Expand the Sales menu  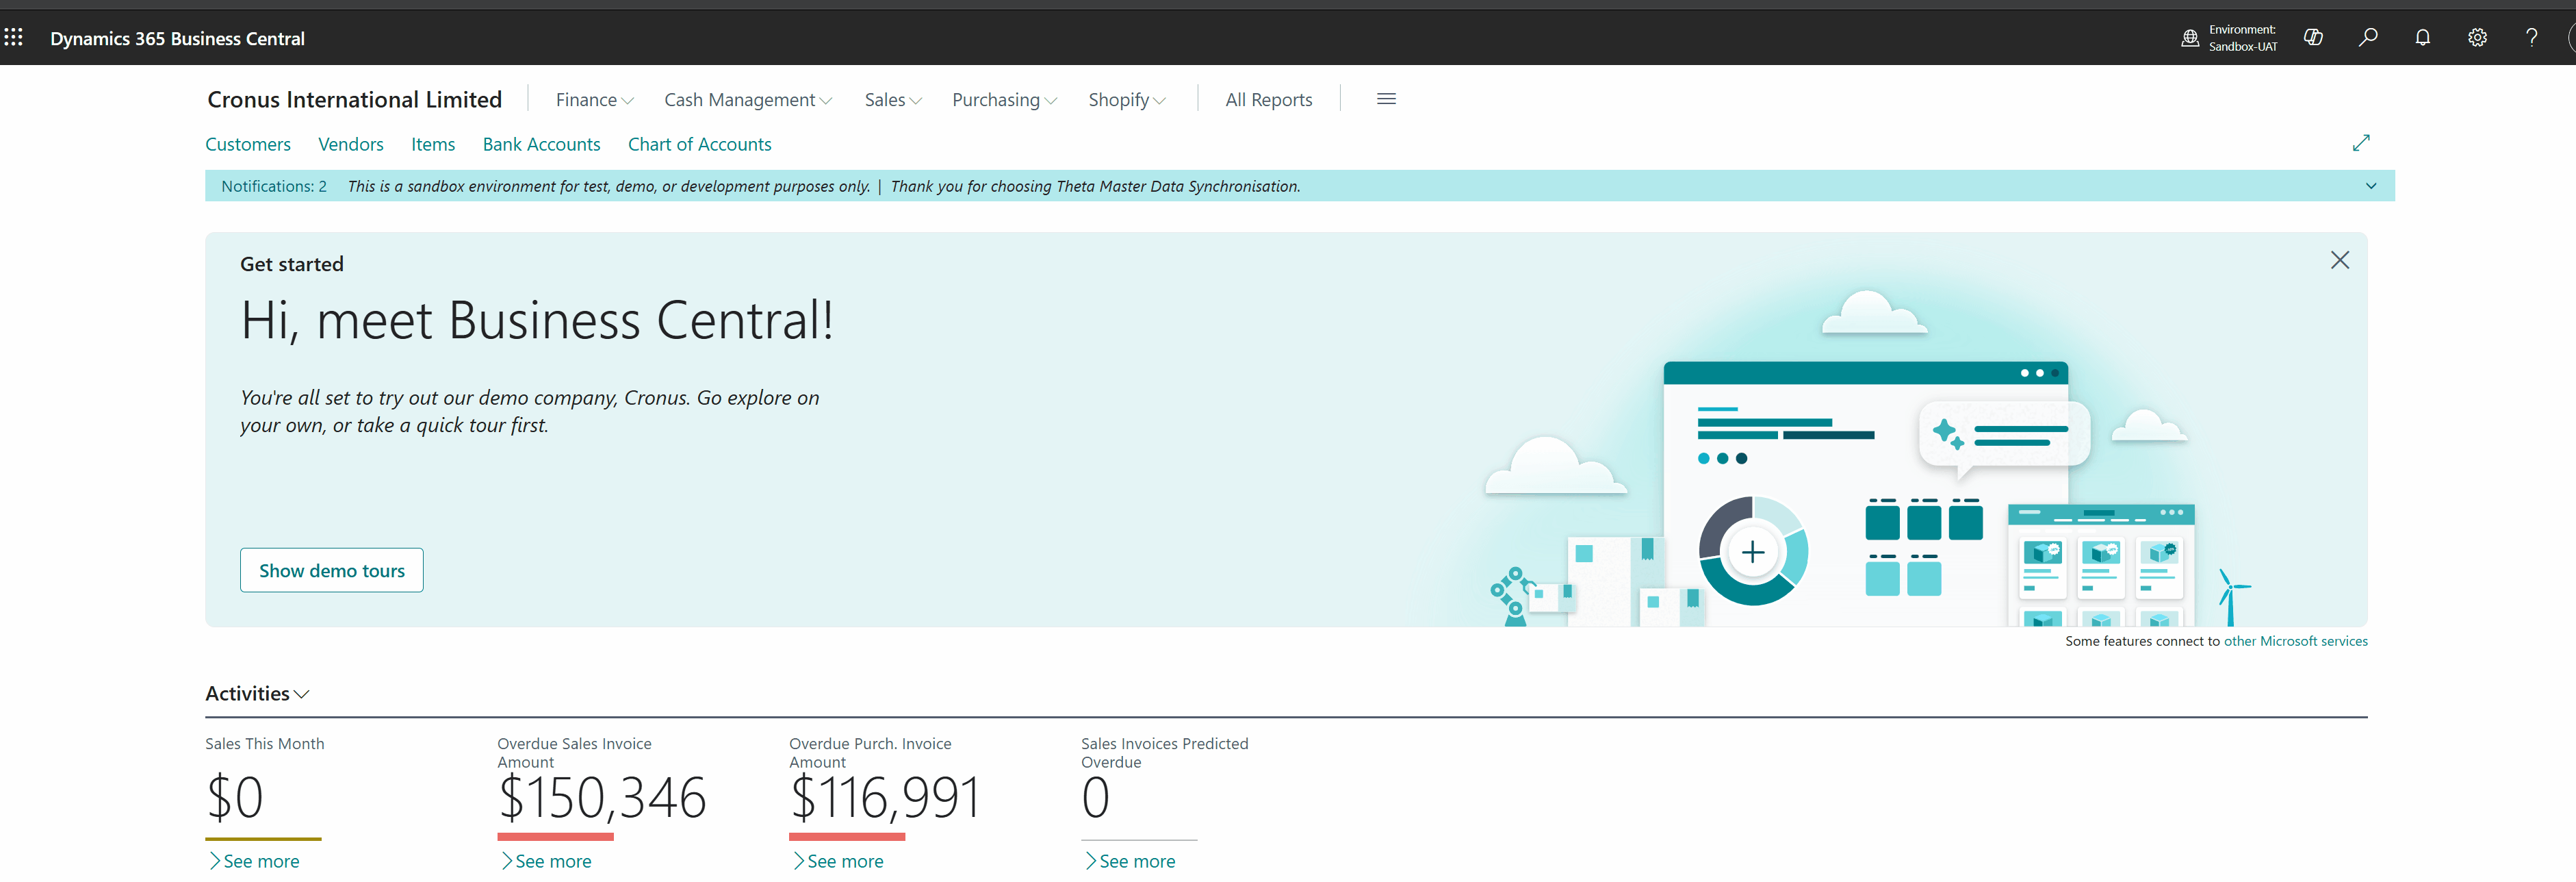892,100
